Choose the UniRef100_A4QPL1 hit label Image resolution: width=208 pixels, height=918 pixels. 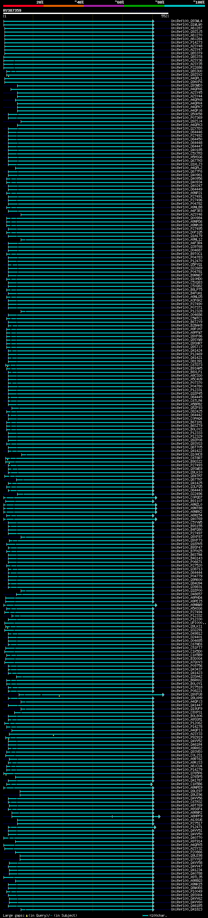click(x=187, y=78)
